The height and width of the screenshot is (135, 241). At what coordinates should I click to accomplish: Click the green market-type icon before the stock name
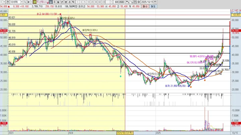pos(34,2)
